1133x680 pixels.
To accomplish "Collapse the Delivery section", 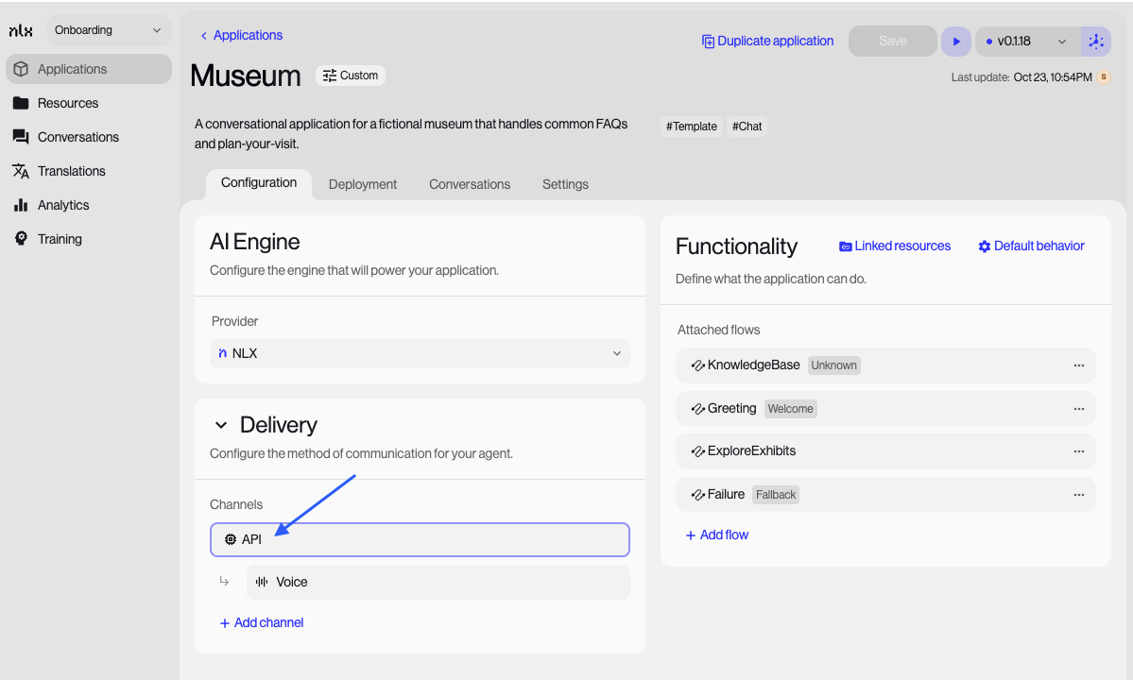I will click(221, 425).
